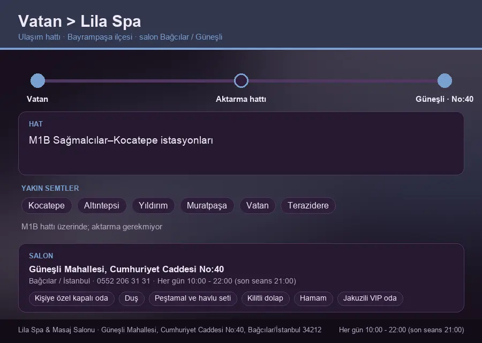Click the Güneşli Mahallesi, Cumhuriyet Caddesi address

pos(126,269)
